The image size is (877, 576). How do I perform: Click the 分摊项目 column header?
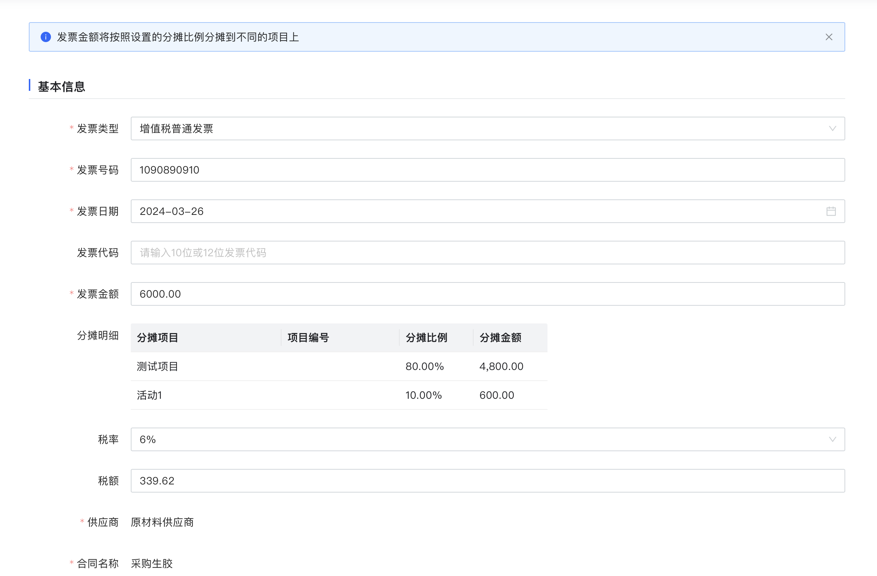(158, 337)
